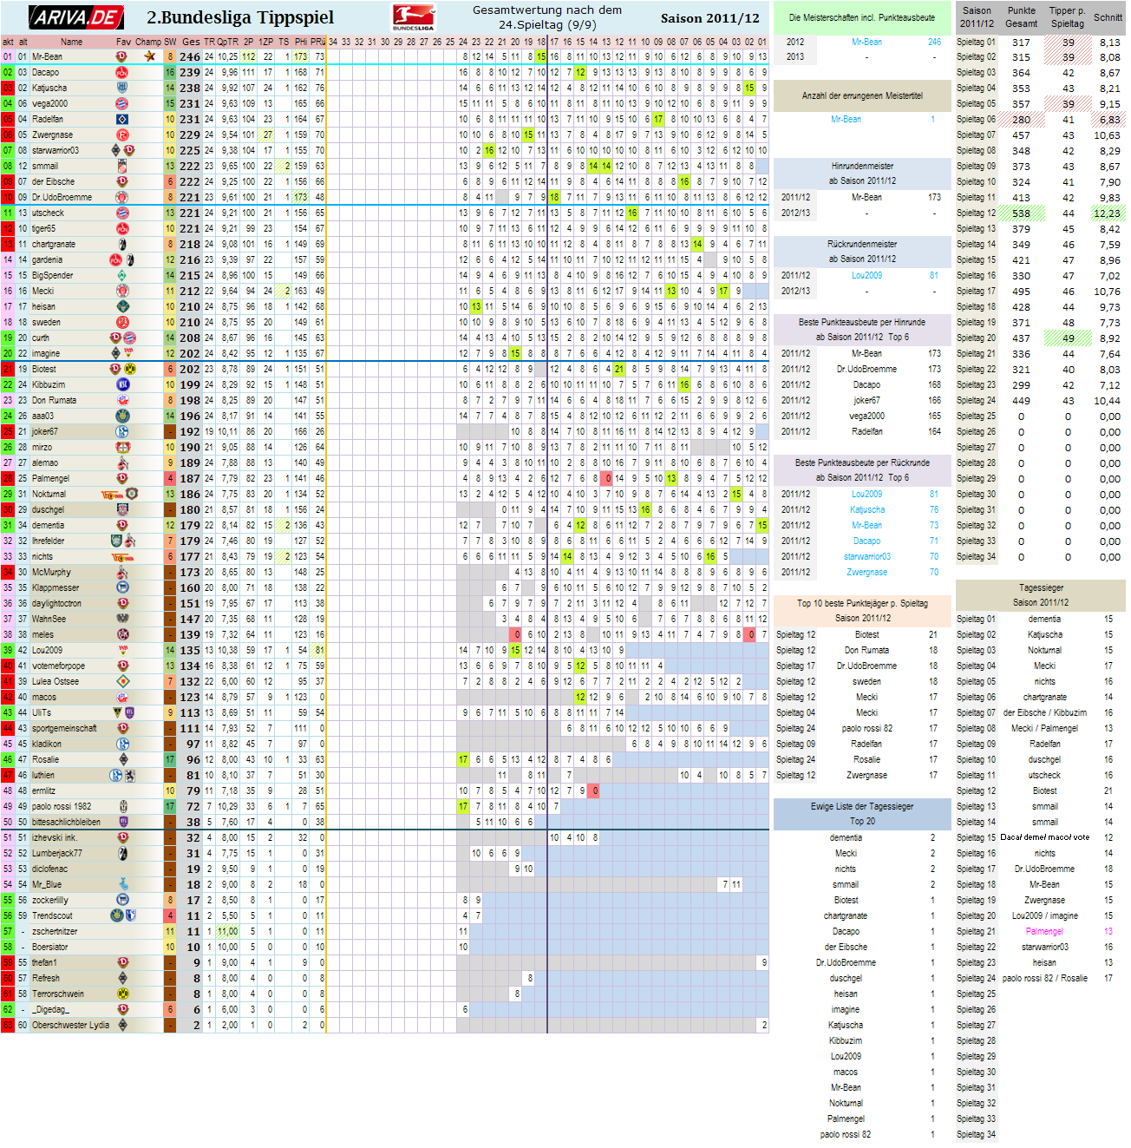Viewport: 1131px width, 1148px height.
Task: Click the blue Zwergnase entry in Rückrunde top 6
Action: click(x=867, y=572)
